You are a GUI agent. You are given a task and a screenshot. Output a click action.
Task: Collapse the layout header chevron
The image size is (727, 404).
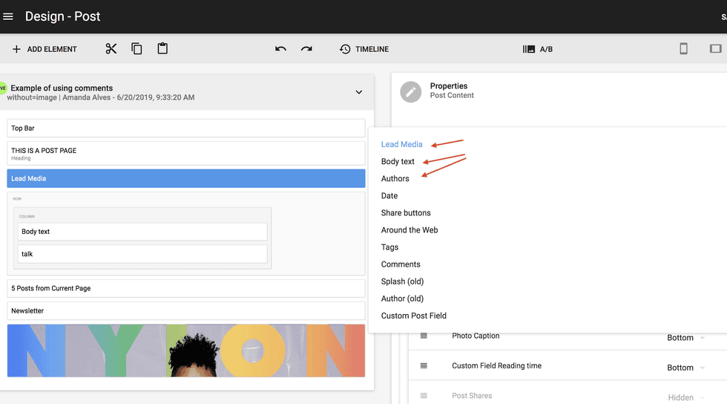pyautogui.click(x=359, y=92)
